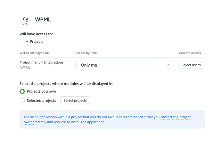Open the Access by Role dropdown
Screen dimensions: 221x147
(123, 65)
